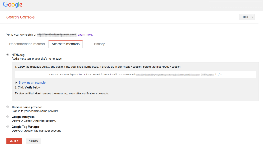This screenshot has width=263, height=146.
Task: Click the Google logo
Action: 13,5
